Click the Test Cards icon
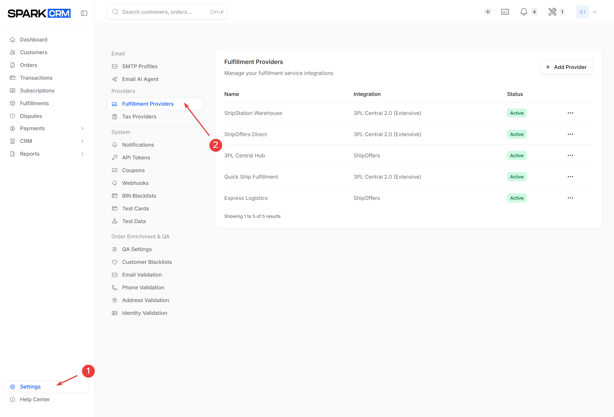 pos(115,209)
